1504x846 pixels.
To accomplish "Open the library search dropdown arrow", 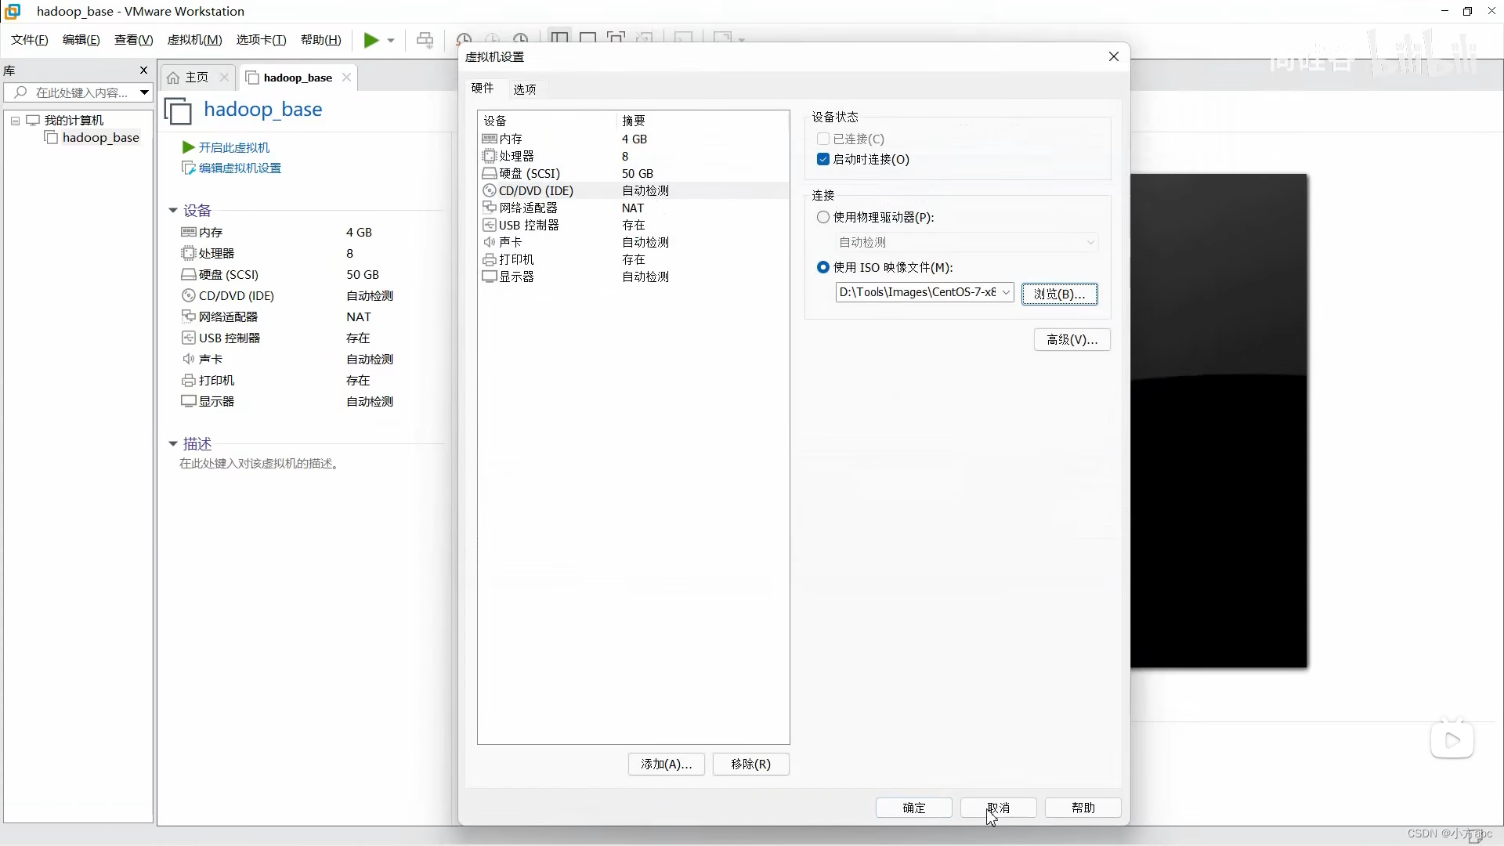I will 144,92.
